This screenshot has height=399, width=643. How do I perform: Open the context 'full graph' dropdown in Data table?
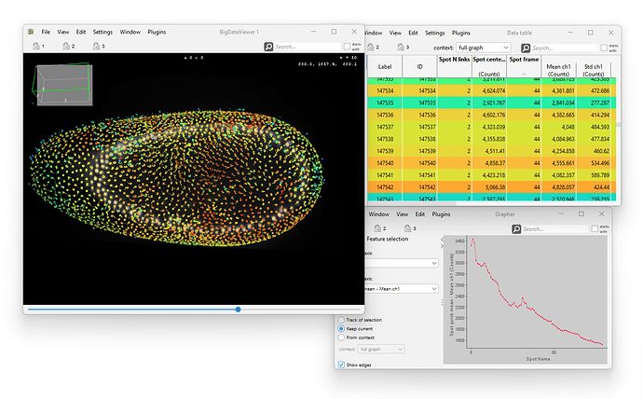click(x=483, y=48)
